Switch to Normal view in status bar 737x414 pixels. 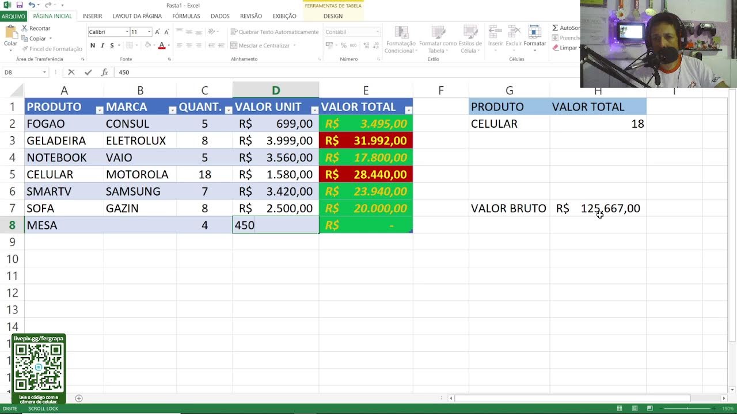click(x=620, y=409)
